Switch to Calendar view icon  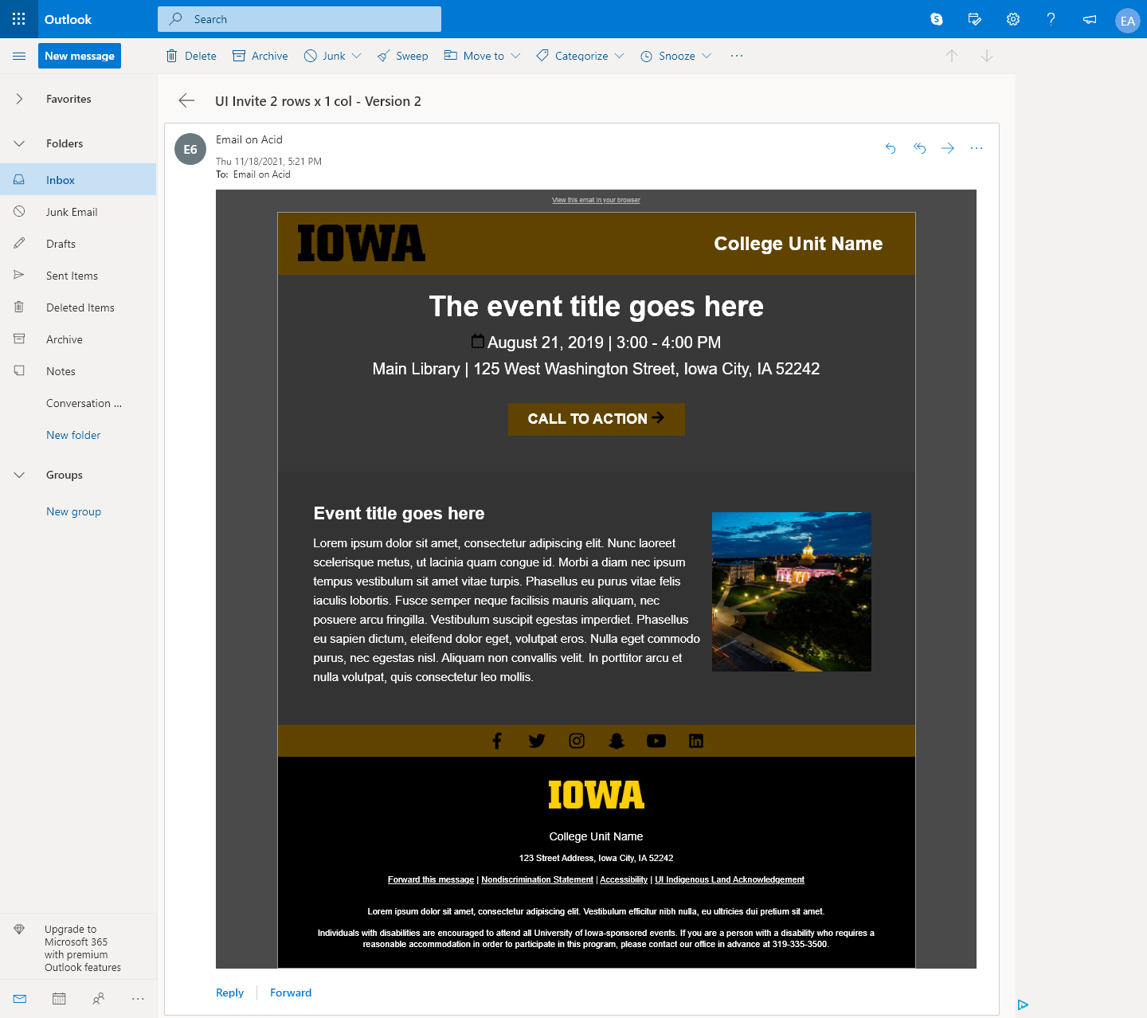[x=59, y=998]
